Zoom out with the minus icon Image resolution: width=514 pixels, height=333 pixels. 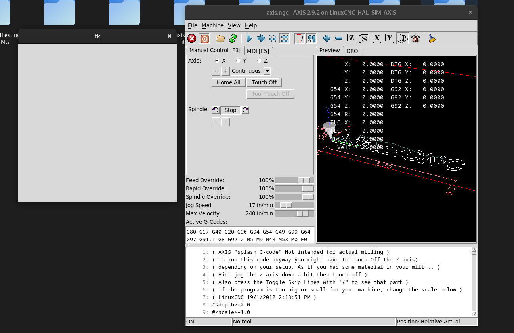coord(338,38)
